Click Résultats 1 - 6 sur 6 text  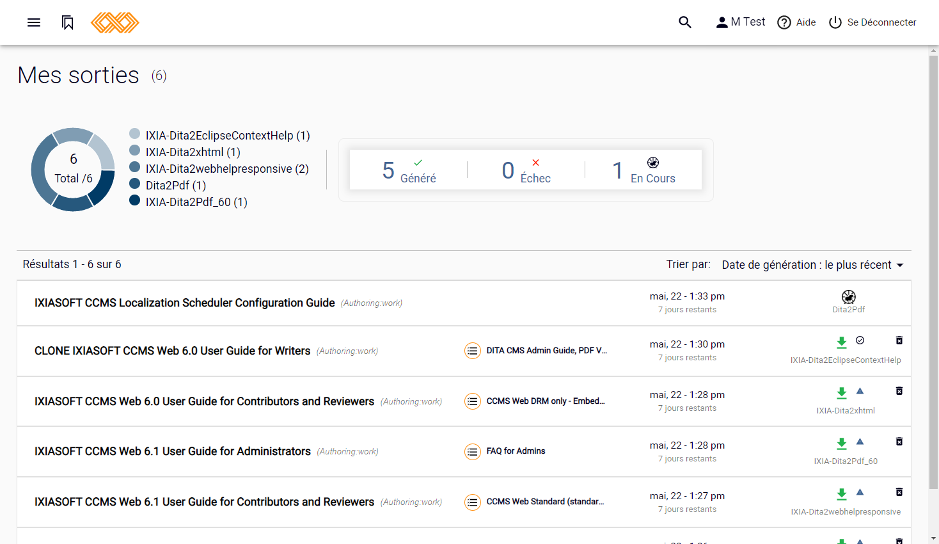(72, 264)
